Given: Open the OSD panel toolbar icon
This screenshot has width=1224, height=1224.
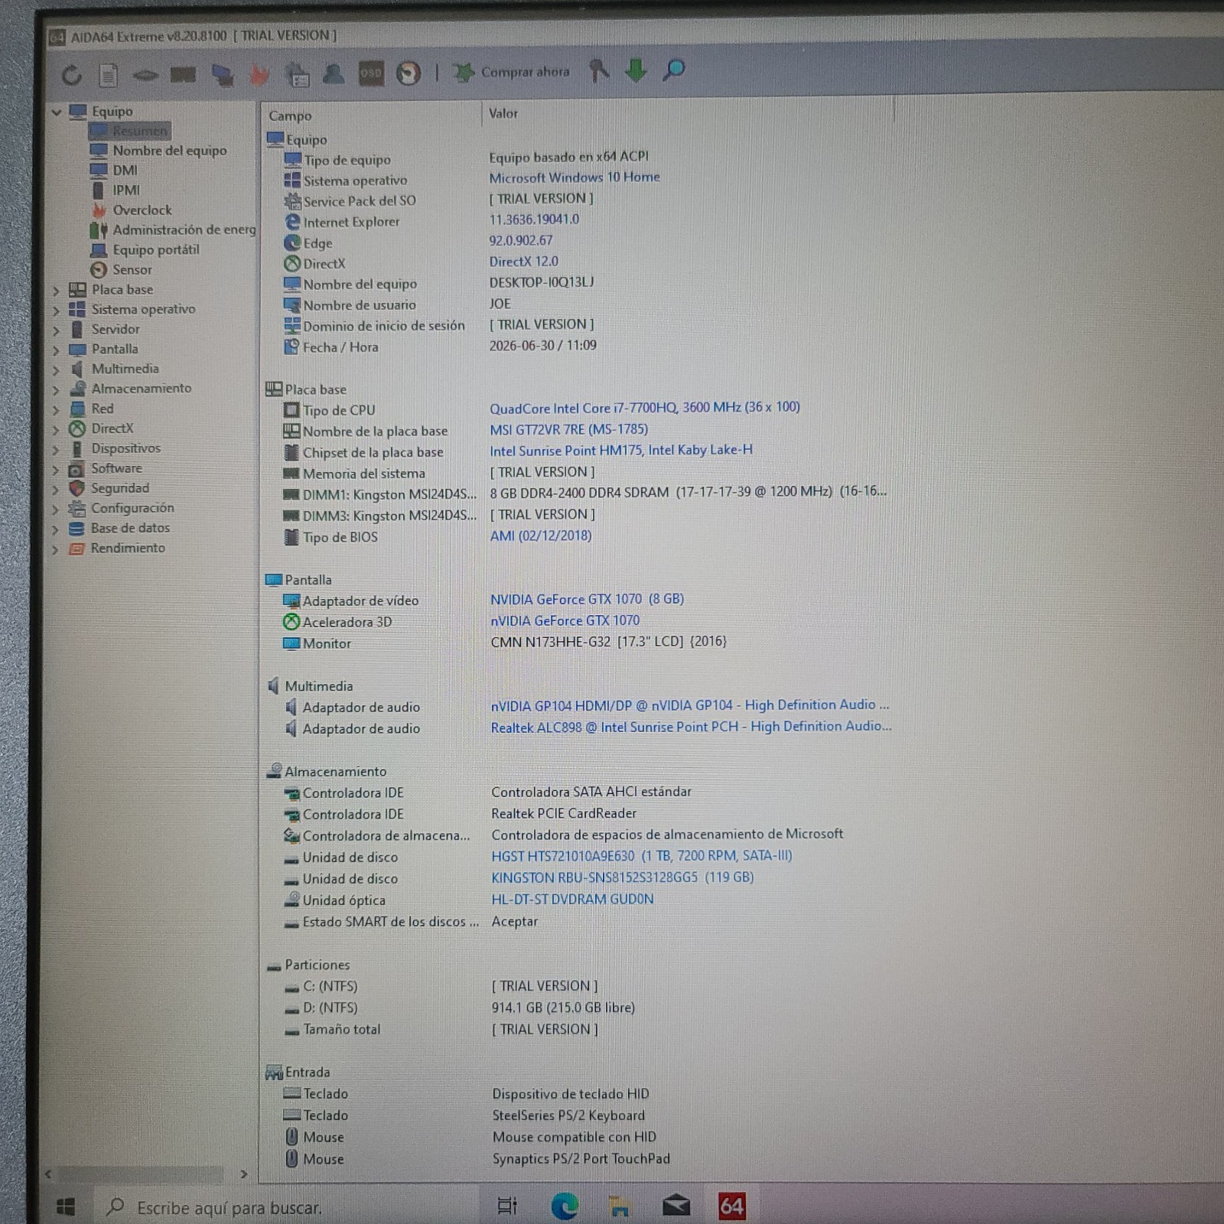Looking at the screenshot, I should pyautogui.click(x=371, y=73).
